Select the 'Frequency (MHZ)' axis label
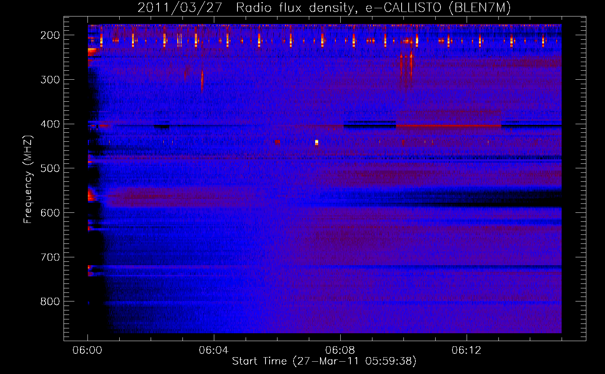This screenshot has height=374, width=605. pyautogui.click(x=28, y=179)
